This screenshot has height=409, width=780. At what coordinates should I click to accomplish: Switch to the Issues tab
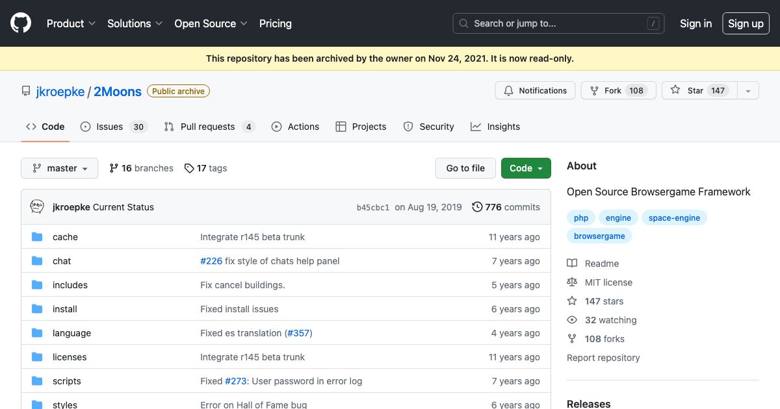click(109, 127)
